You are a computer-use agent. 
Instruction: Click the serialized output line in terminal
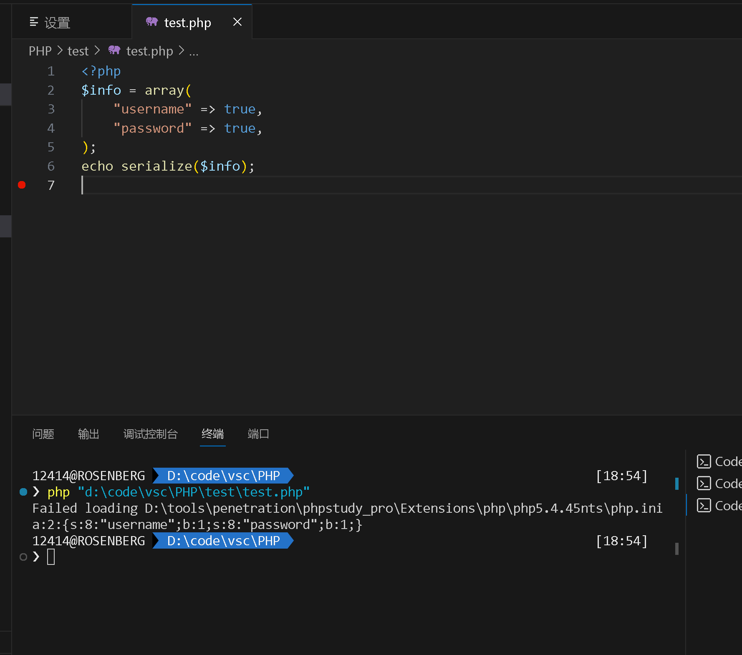pos(197,524)
